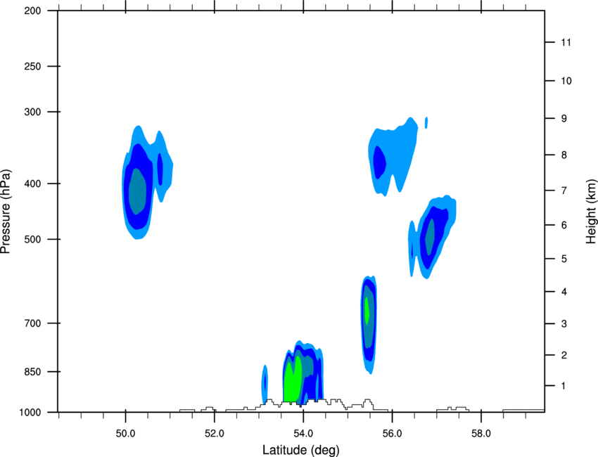Click the 3 km height label

point(564,324)
